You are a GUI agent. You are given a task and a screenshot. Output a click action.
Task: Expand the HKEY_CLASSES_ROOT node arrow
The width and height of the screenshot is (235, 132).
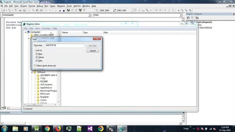point(29,35)
